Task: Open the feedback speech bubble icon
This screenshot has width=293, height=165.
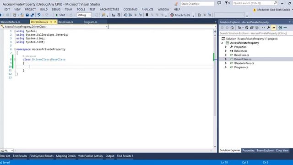Action: click(x=219, y=3)
